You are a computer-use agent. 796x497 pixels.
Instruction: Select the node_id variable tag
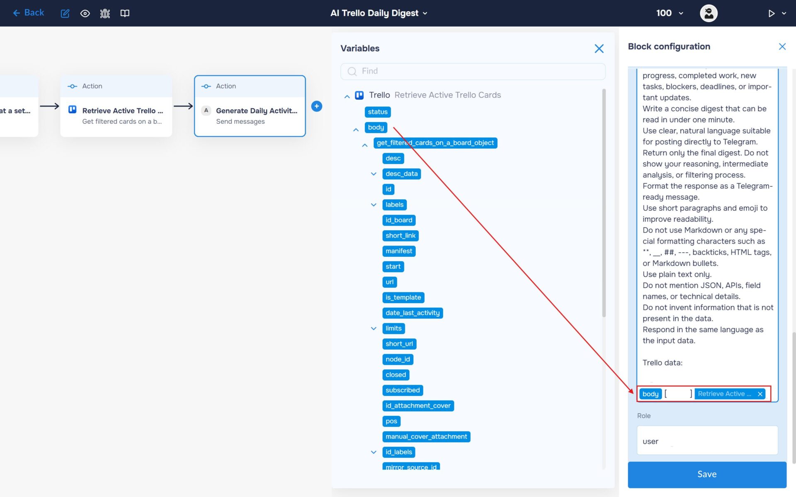398,359
